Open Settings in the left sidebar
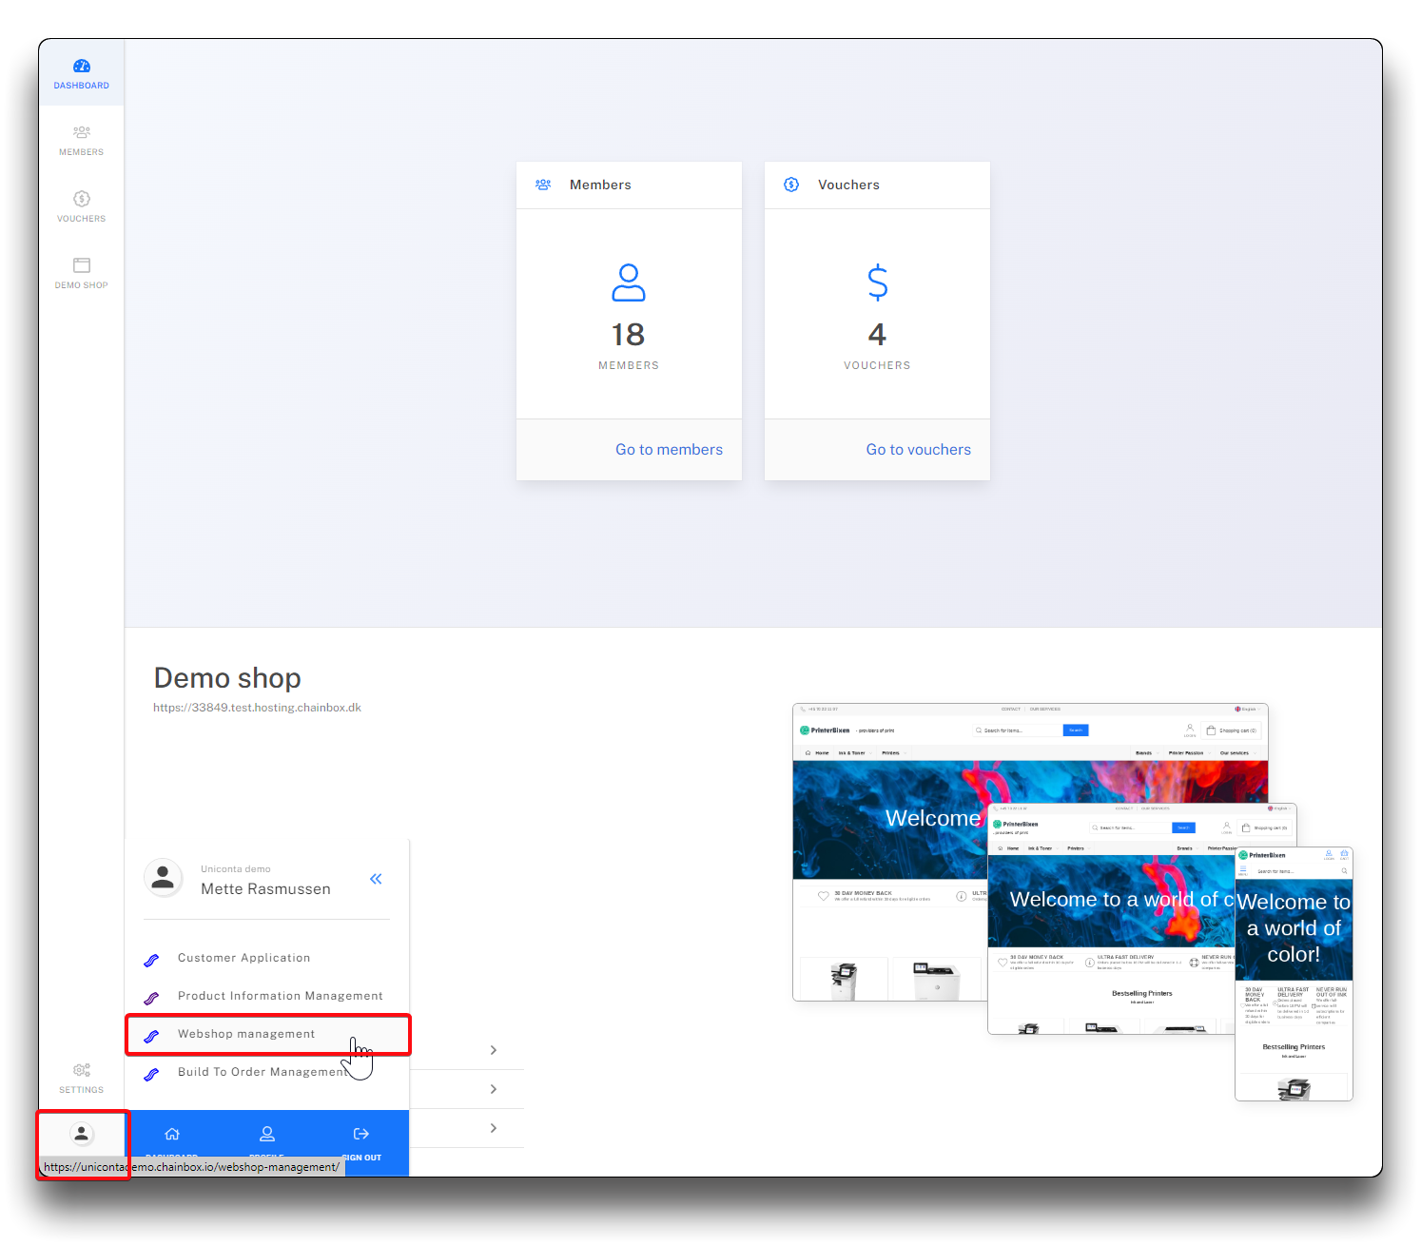This screenshot has height=1246, width=1421. coord(82,1078)
